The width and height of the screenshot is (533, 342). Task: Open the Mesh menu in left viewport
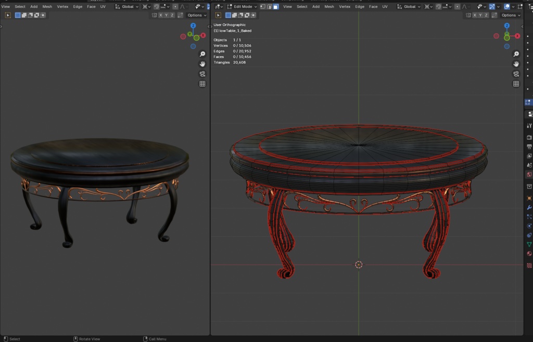click(x=47, y=6)
